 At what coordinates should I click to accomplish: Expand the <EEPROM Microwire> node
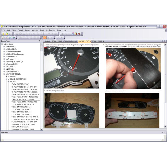4,52
